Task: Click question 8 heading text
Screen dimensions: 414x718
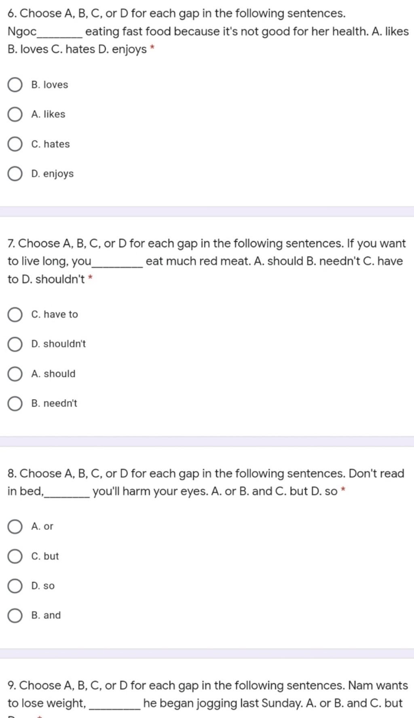Action: [206, 482]
